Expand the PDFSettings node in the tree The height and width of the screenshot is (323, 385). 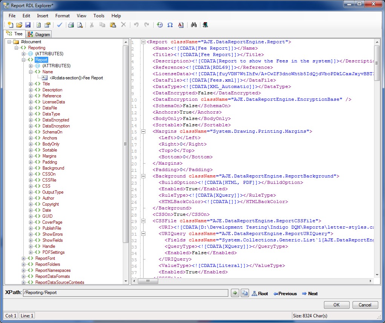pyautogui.click(x=31, y=252)
